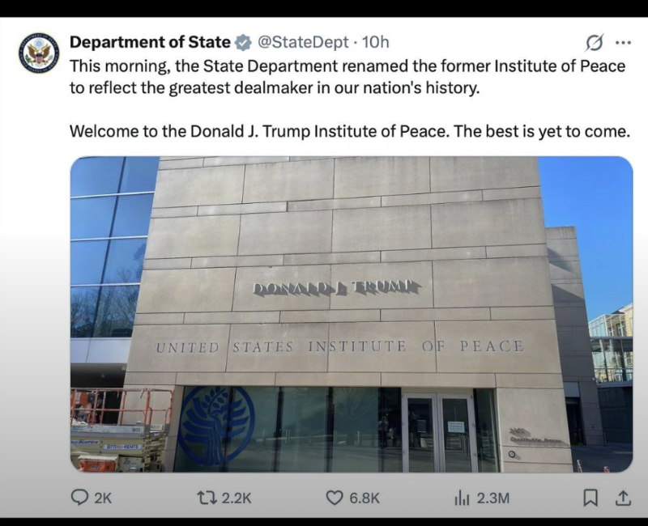Click the 2.3M views count
The height and width of the screenshot is (526, 648).
click(x=493, y=498)
